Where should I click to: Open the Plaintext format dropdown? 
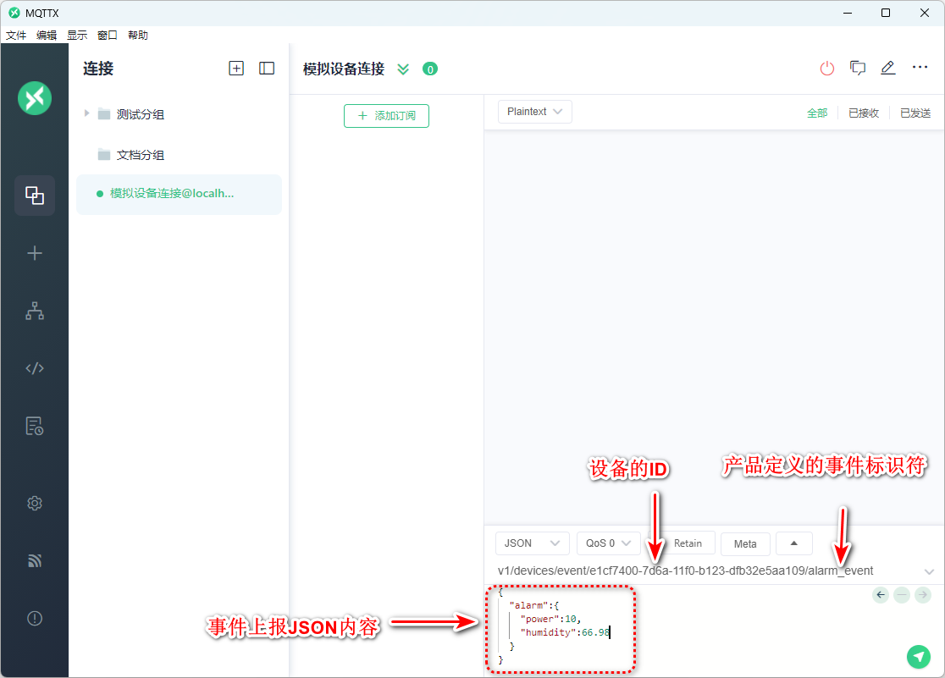tap(534, 112)
